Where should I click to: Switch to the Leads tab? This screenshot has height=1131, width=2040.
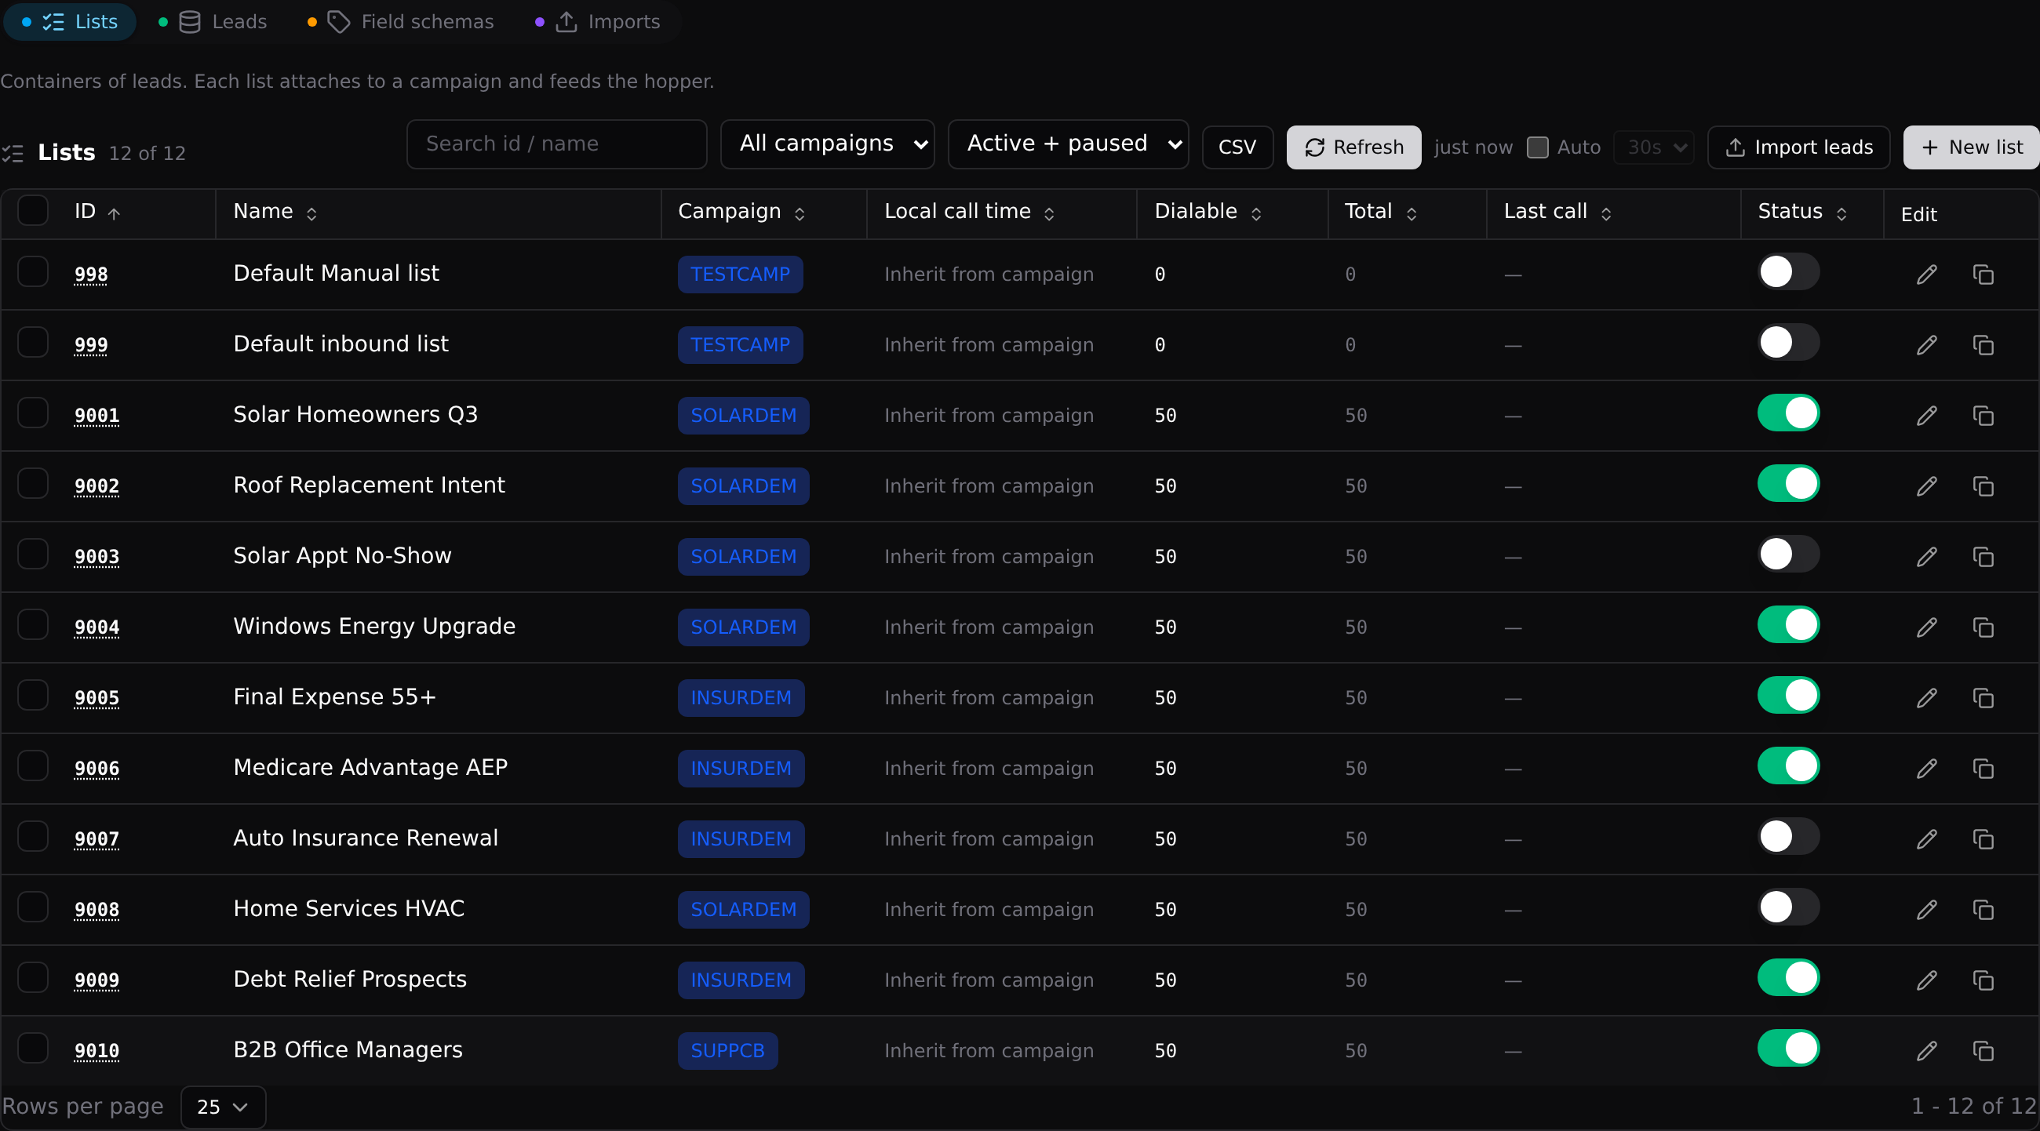213,22
